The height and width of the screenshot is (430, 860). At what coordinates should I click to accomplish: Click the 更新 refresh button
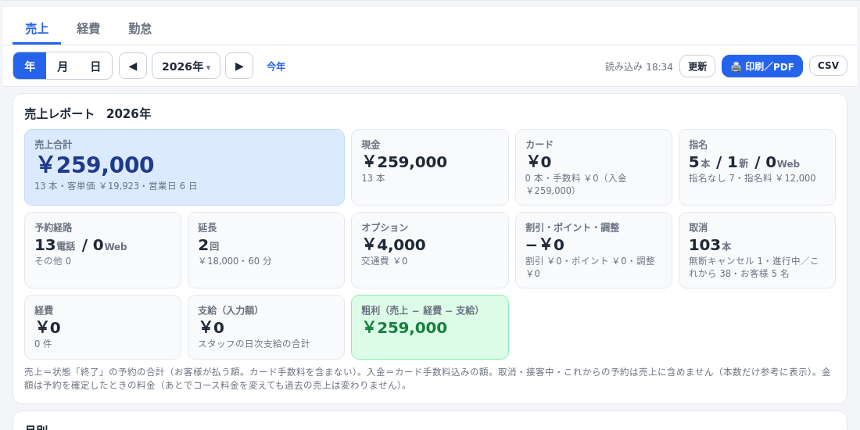697,66
